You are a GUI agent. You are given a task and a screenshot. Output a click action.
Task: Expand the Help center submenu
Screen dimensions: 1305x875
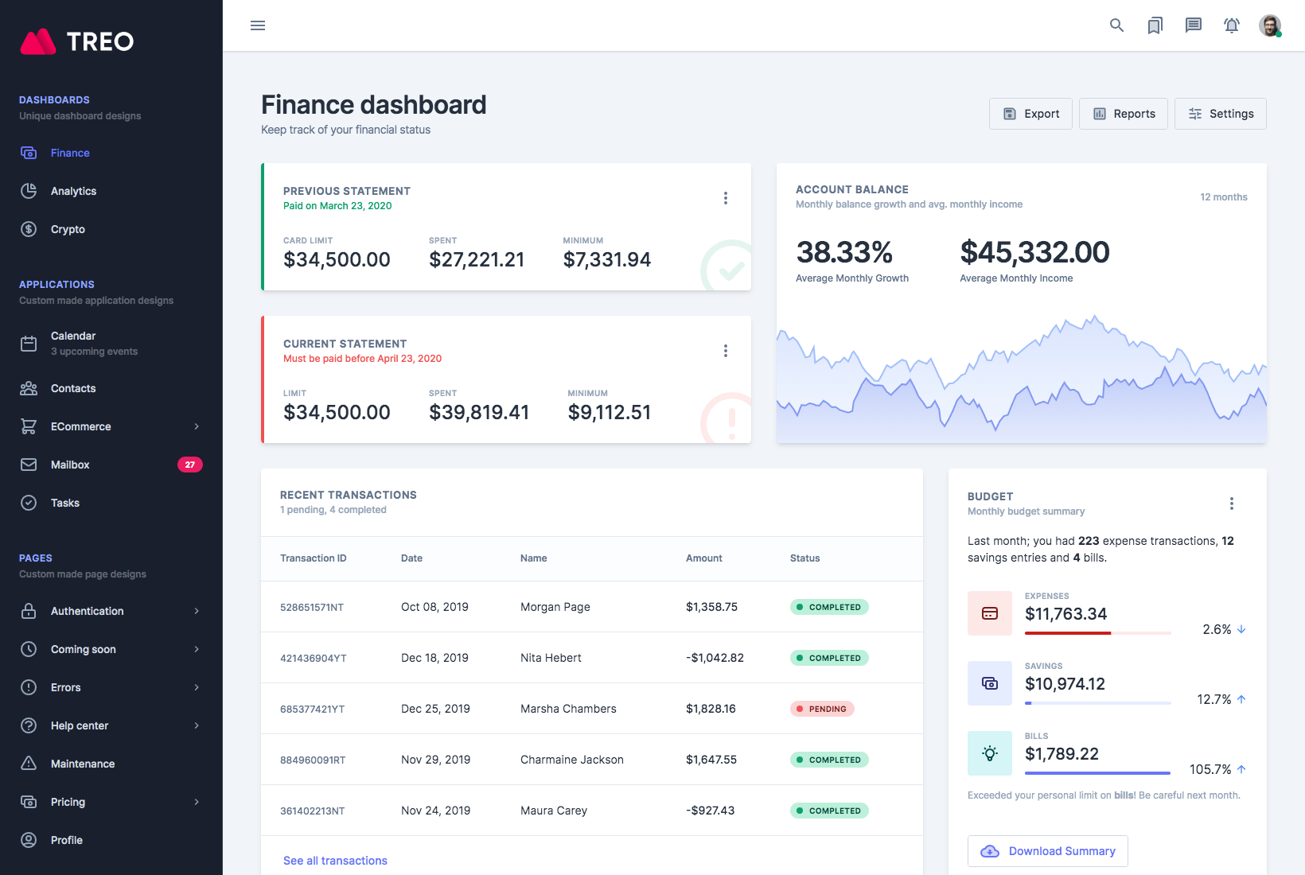[111, 725]
